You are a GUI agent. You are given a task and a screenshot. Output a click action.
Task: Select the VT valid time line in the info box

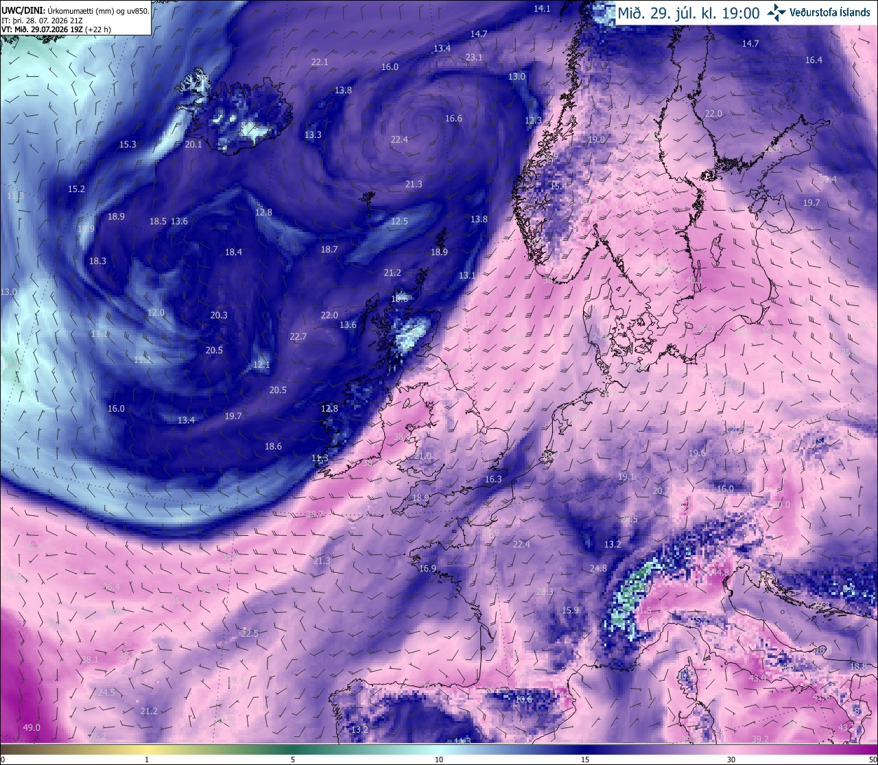pos(56,30)
